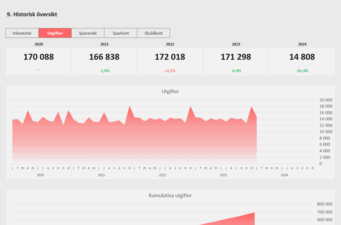Click the Kumulativa utgifter chart title
The height and width of the screenshot is (225, 341).
coord(170,195)
